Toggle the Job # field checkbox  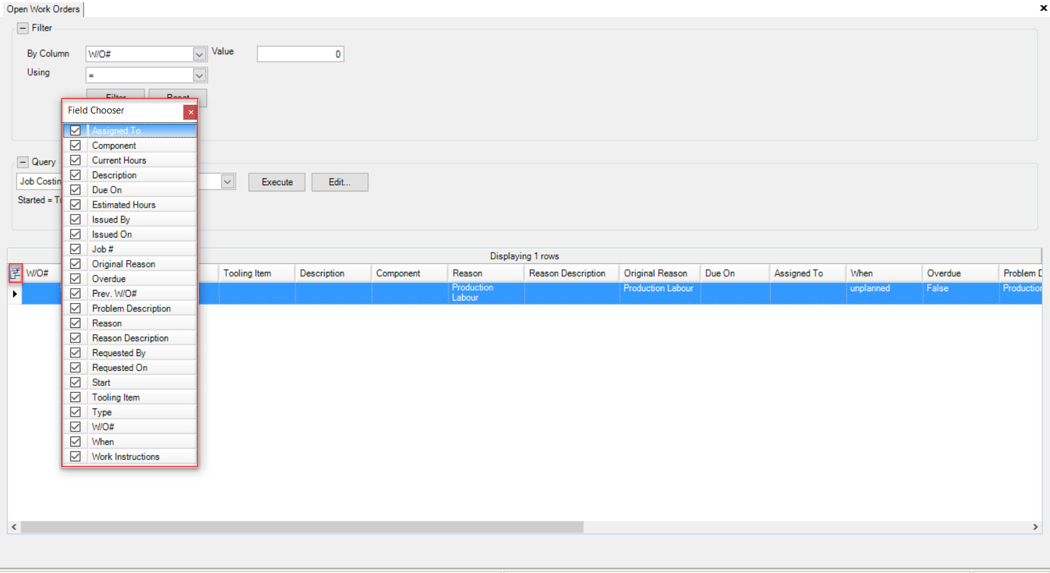[75, 249]
